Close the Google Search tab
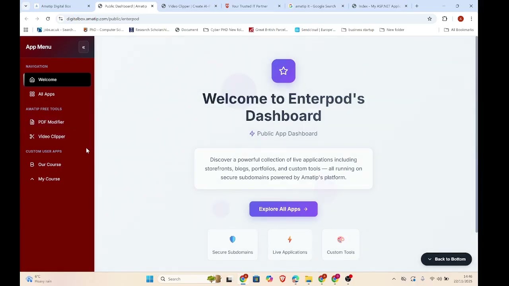 click(x=343, y=6)
